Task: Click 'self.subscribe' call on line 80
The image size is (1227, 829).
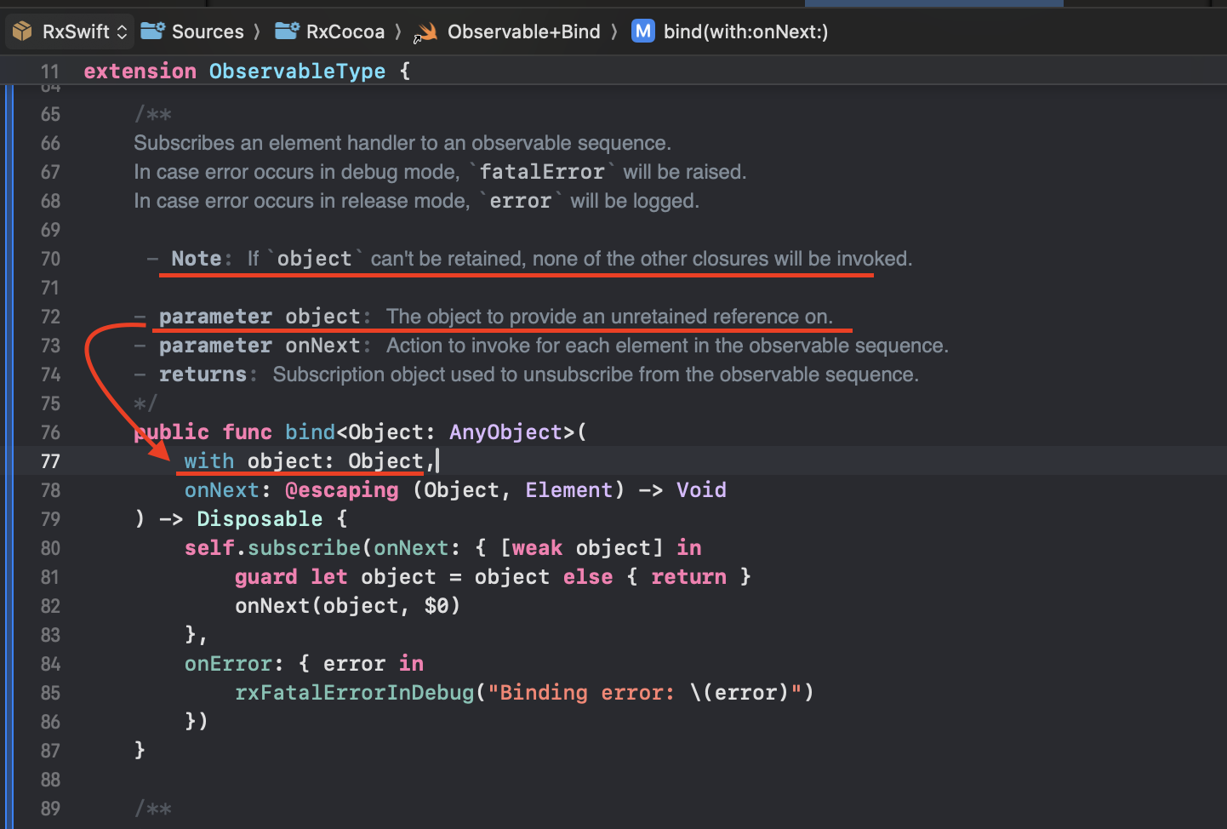Action: 272,548
